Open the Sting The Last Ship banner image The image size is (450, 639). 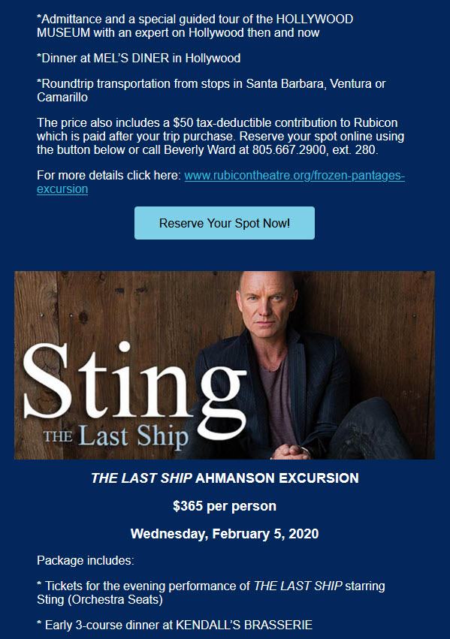point(225,365)
